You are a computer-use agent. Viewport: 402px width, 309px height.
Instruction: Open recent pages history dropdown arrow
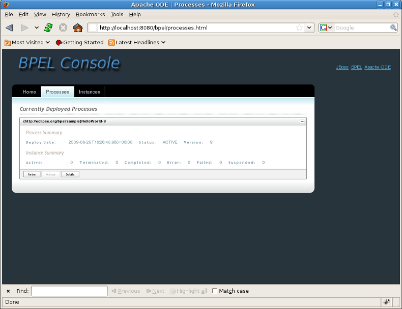(37, 27)
